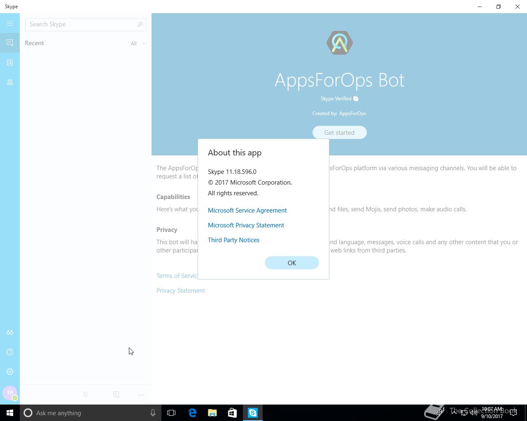
Task: Click in the Search Skype field
Action: 86,24
